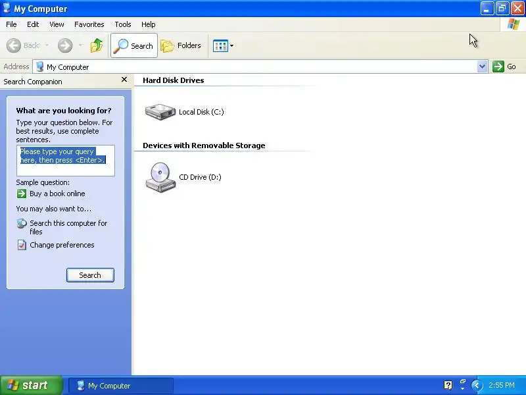
Task: Expand the Address bar dropdown
Action: [482, 66]
